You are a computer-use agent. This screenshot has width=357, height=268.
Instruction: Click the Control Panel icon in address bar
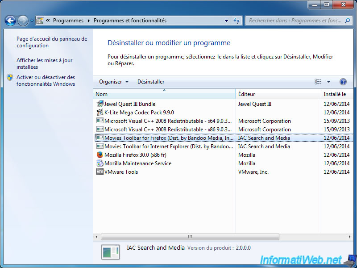40,21
